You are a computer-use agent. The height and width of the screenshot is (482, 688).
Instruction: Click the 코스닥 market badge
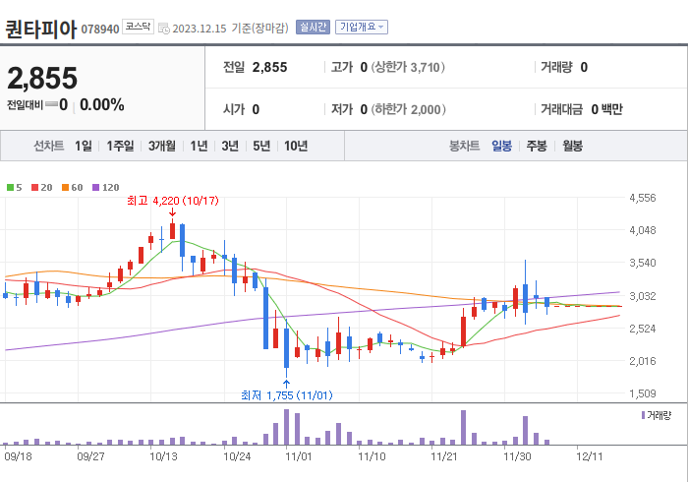[x=138, y=27]
